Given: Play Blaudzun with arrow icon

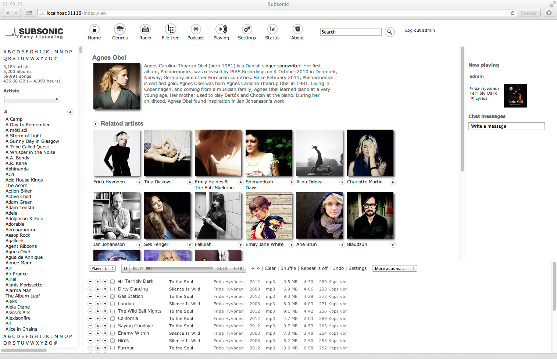Looking at the screenshot, I should pos(393,245).
